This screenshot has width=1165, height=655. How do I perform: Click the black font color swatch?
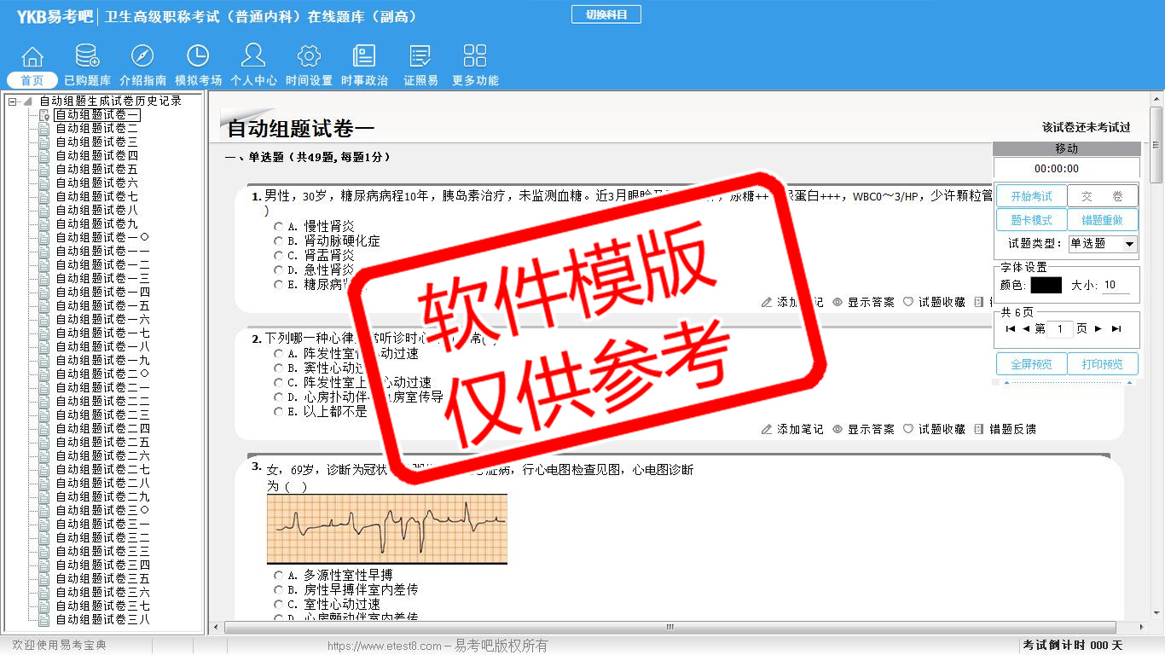[x=1046, y=286]
